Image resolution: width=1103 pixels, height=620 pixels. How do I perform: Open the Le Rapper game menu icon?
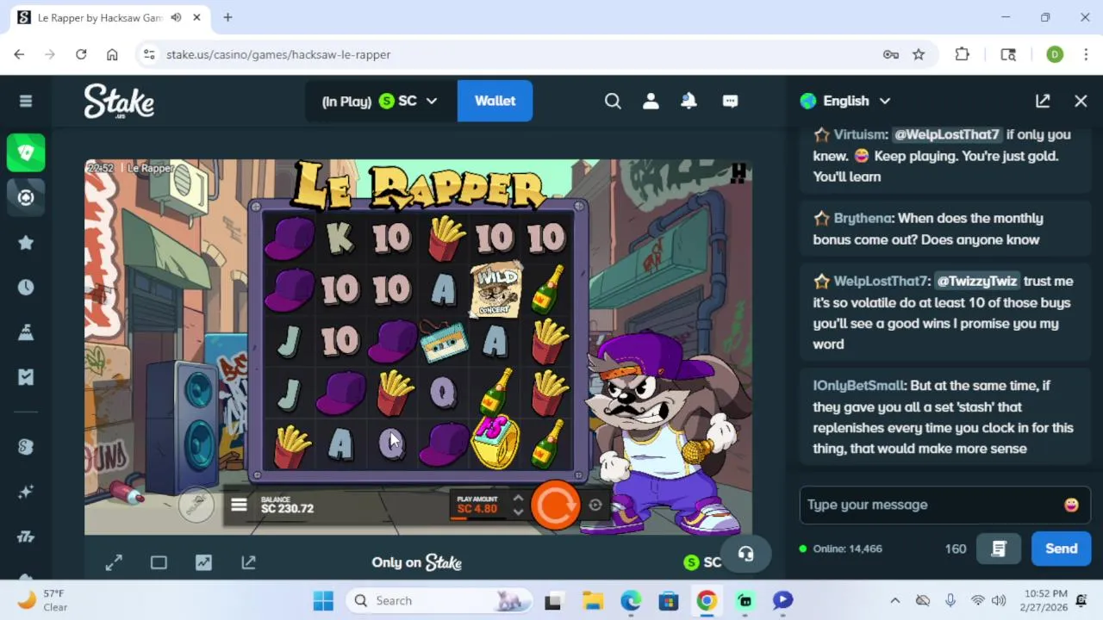point(239,505)
